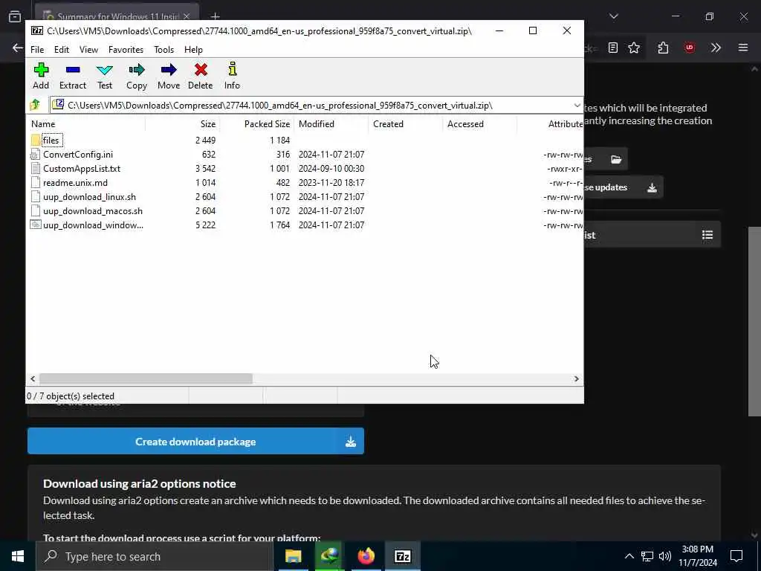The height and width of the screenshot is (571, 761).
Task: Click the list icon button in browser
Action: 652,235
